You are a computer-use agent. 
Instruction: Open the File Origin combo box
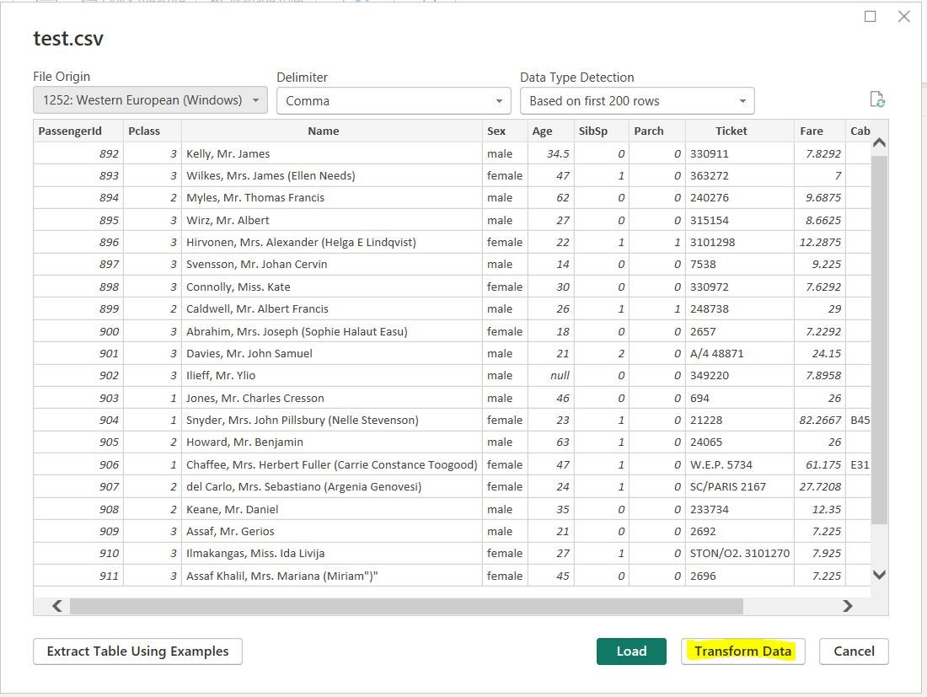[x=149, y=99]
